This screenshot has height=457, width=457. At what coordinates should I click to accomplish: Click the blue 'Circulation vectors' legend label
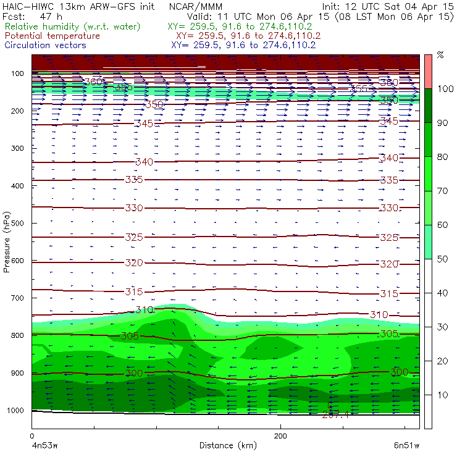point(46,45)
